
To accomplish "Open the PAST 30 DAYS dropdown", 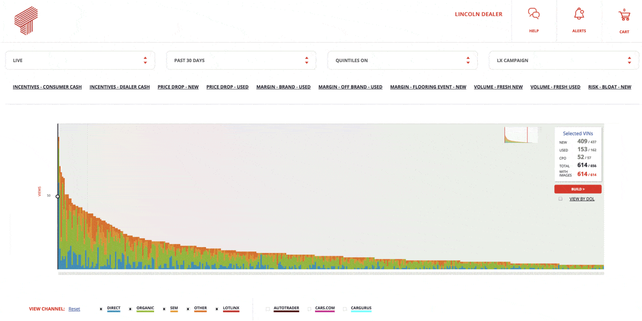I will point(241,60).
